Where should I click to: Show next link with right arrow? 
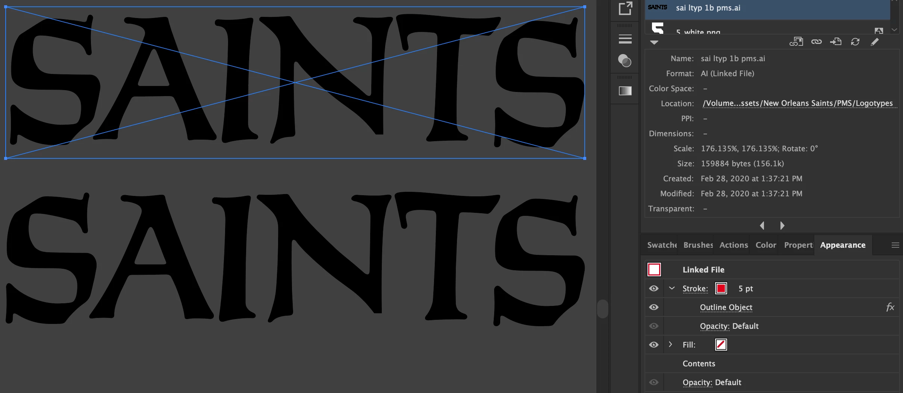pos(782,226)
